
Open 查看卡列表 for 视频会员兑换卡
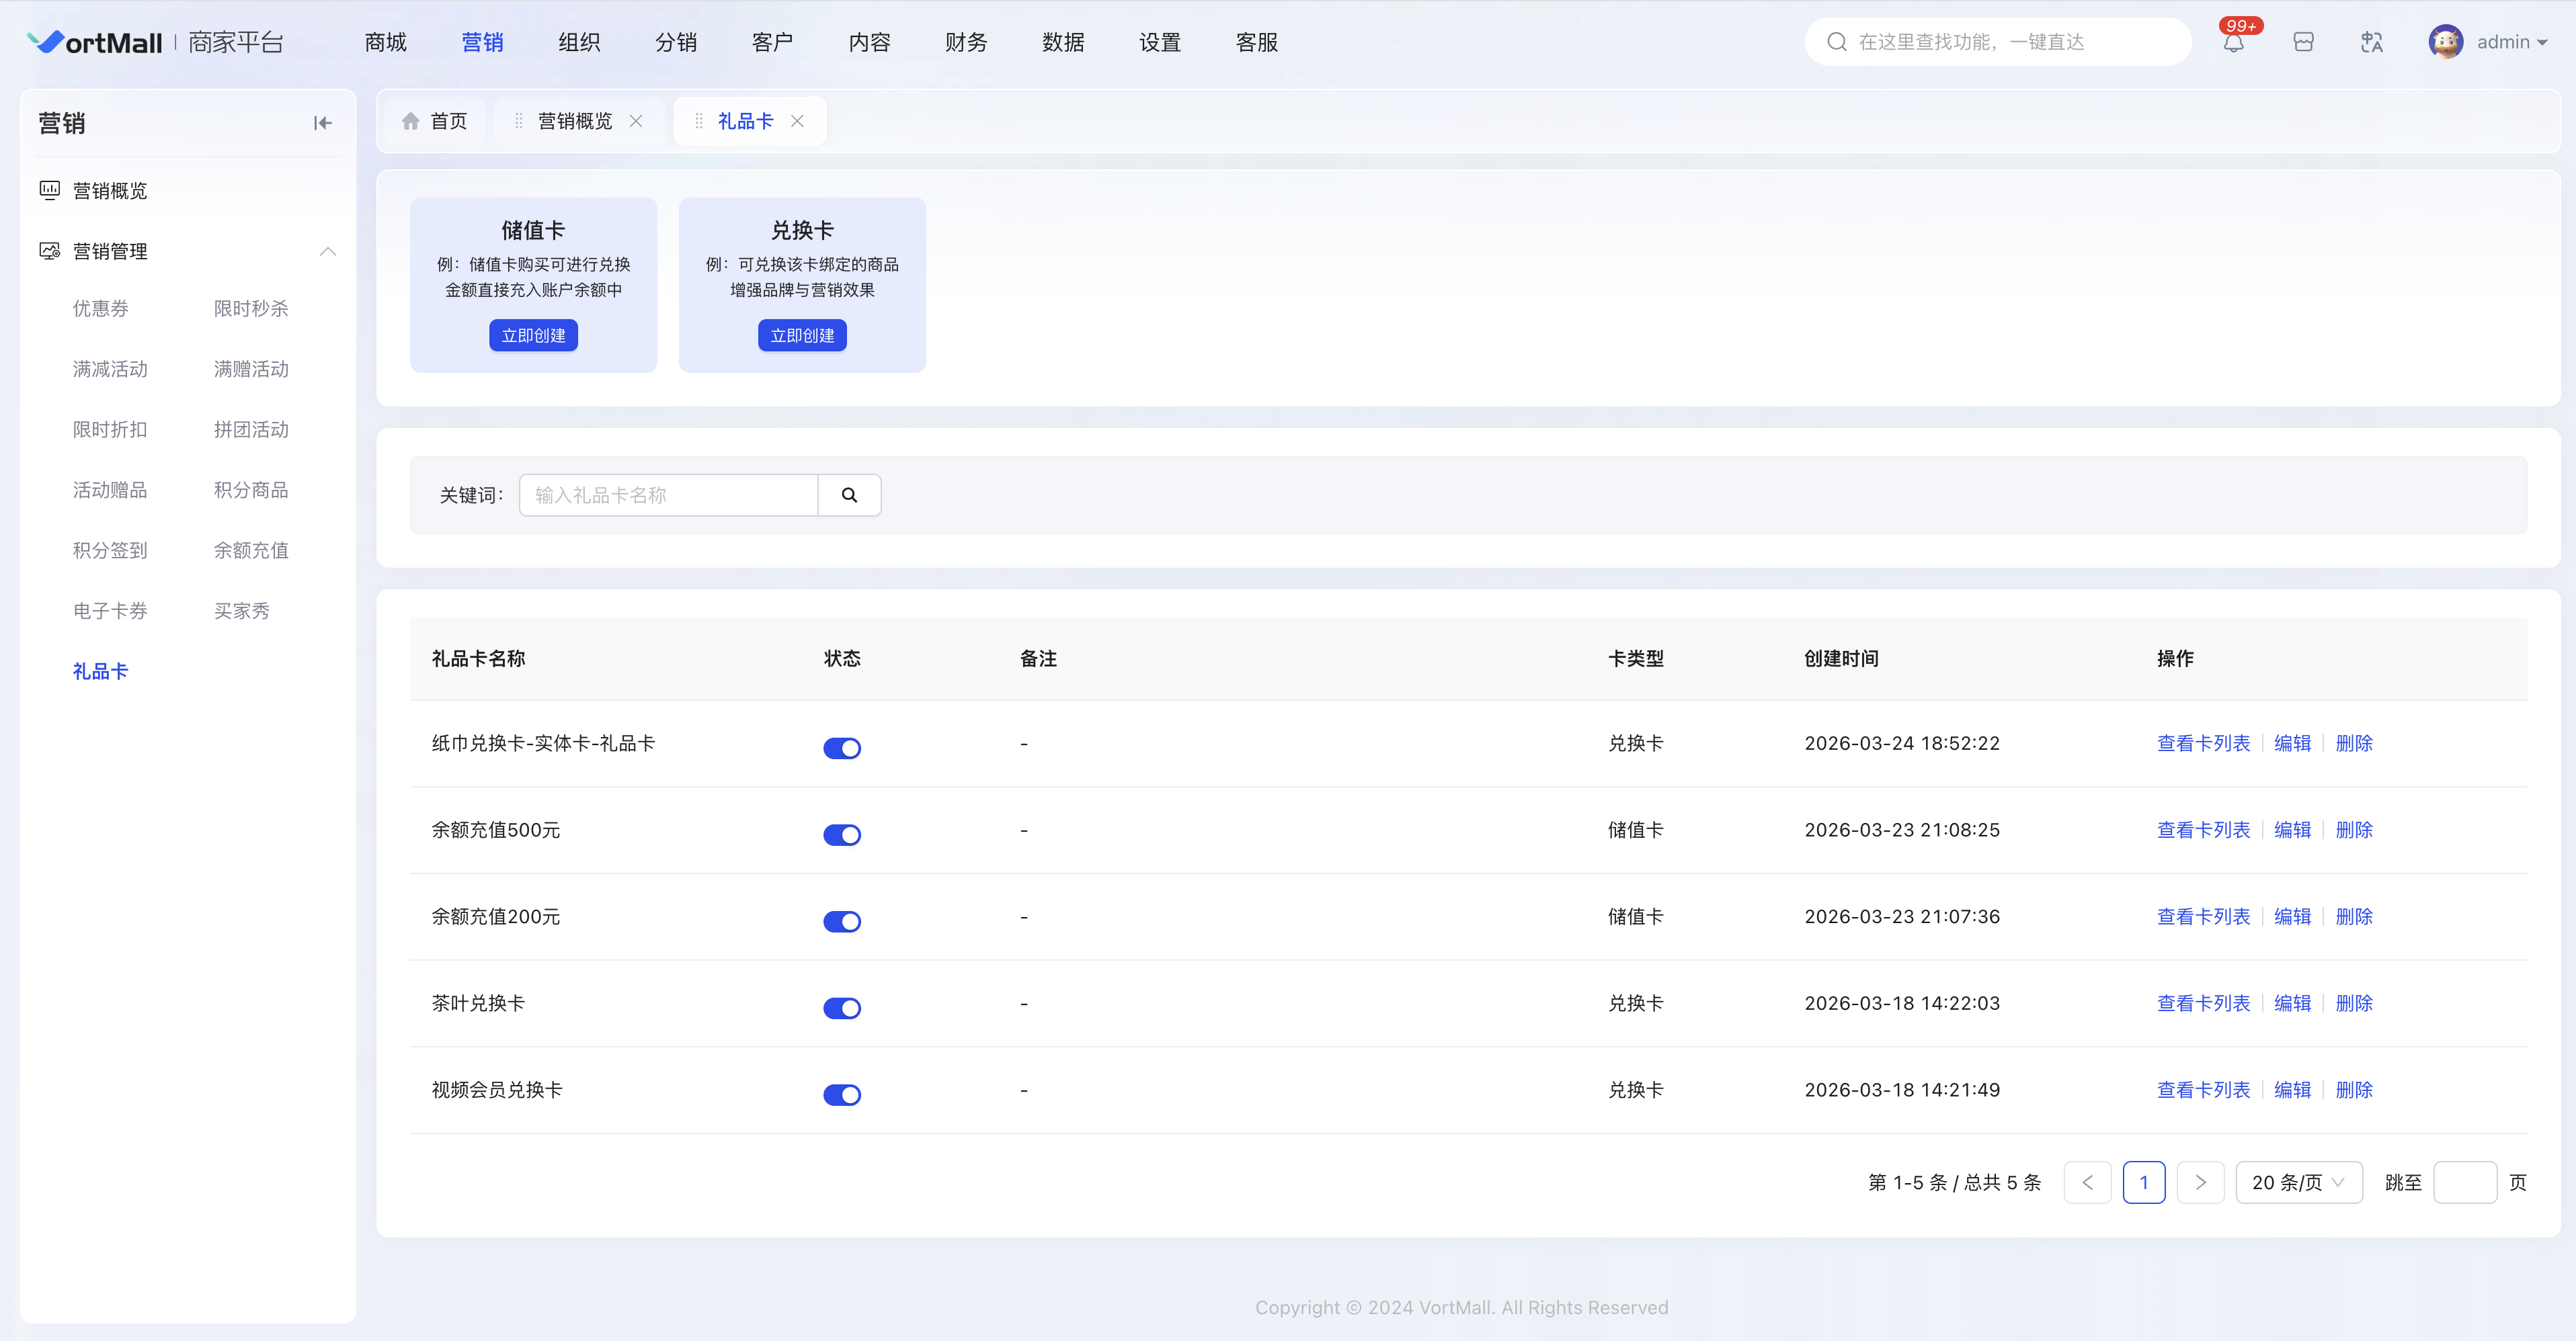tap(2203, 1089)
